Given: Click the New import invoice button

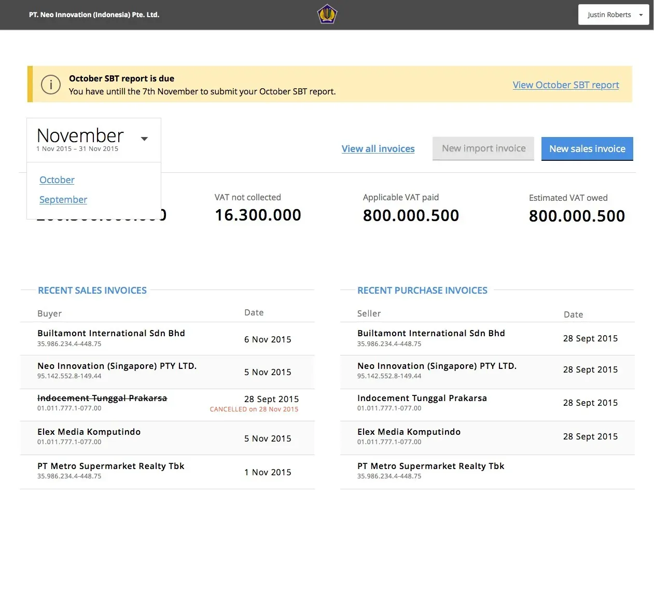Looking at the screenshot, I should pos(483,148).
